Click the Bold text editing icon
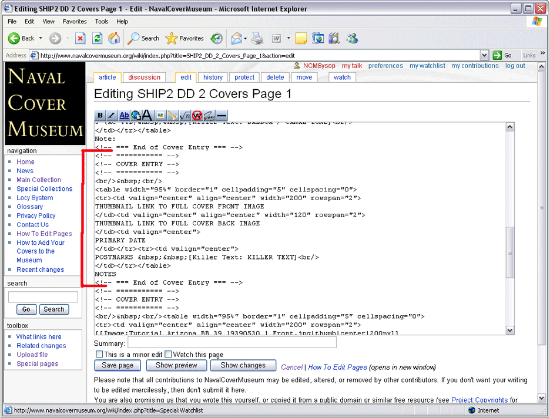 coord(100,116)
